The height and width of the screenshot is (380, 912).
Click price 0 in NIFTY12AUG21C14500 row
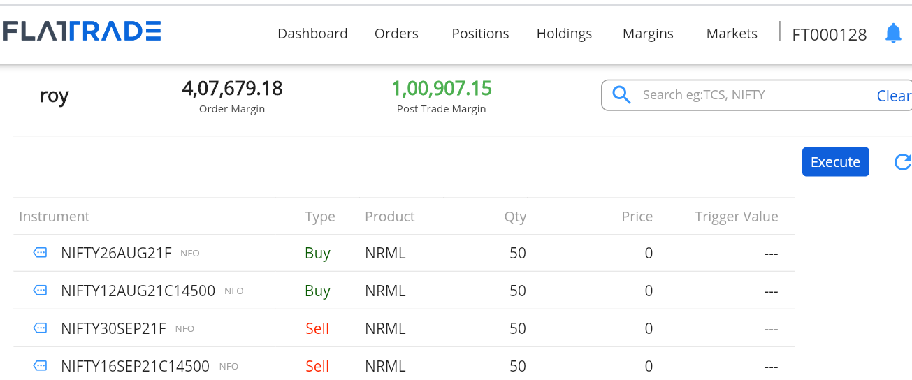click(649, 291)
